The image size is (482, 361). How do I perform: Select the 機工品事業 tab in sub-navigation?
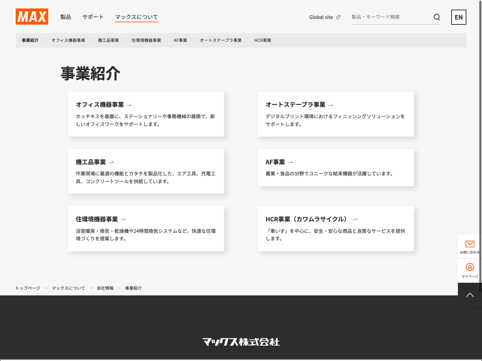click(108, 40)
